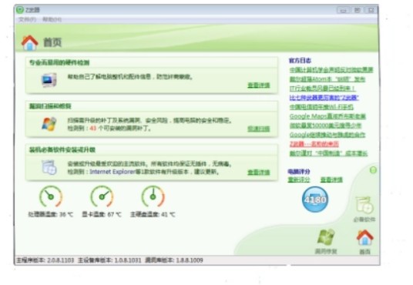This screenshot has width=413, height=285.
Task: Click main program version 2.0.8.1103 in status bar
Action: (x=45, y=260)
